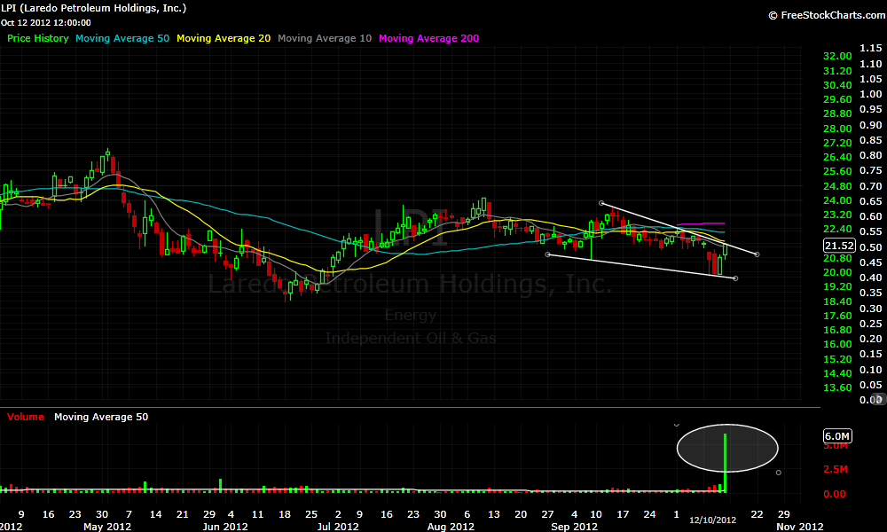Click the LPI Laredo Petroleum Holdings chart title
The width and height of the screenshot is (887, 532).
[94, 8]
